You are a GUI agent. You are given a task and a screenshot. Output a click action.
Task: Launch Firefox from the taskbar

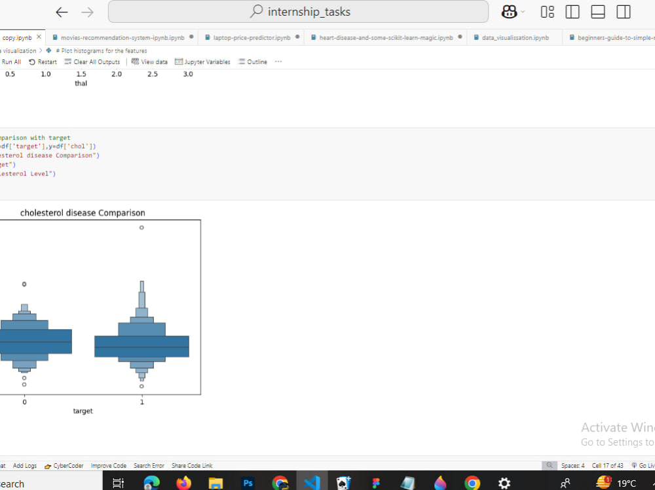[x=183, y=483]
